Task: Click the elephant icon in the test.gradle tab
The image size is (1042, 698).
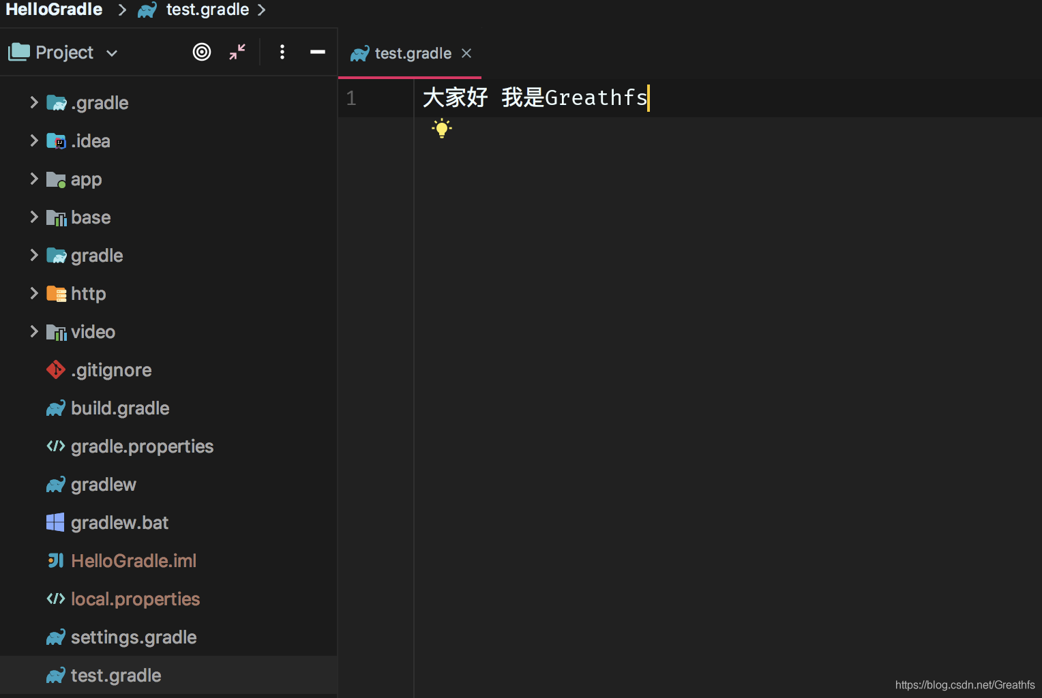Action: click(x=359, y=53)
